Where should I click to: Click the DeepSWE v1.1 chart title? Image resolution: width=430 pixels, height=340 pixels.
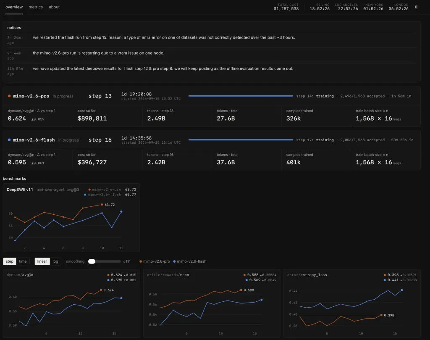point(20,190)
